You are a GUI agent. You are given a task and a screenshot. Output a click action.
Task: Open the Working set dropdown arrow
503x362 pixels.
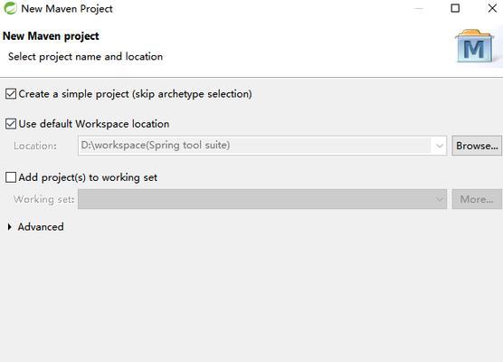point(439,199)
